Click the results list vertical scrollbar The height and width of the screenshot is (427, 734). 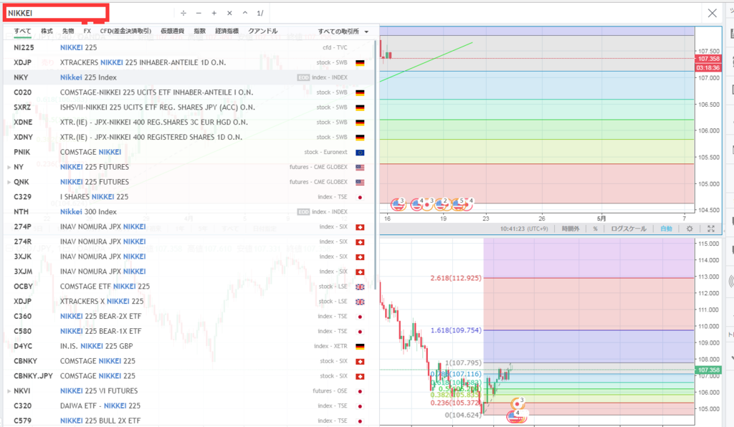click(x=376, y=163)
